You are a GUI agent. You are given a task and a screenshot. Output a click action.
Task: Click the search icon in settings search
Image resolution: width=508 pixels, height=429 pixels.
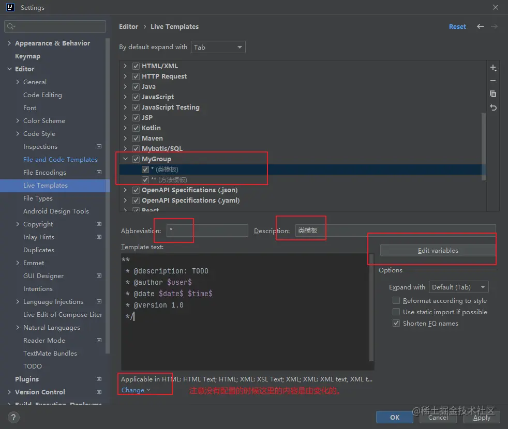point(11,26)
